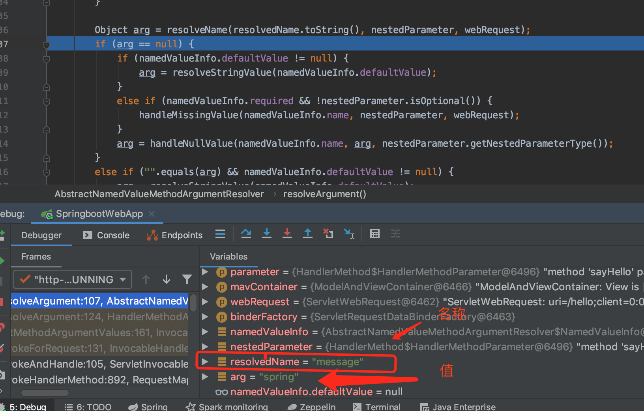Viewport: 644px width, 411px height.
Task: Open the 6: TODO tool window
Action: point(88,407)
